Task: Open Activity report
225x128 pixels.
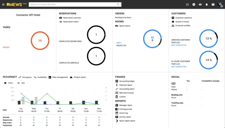Action: [125, 117]
